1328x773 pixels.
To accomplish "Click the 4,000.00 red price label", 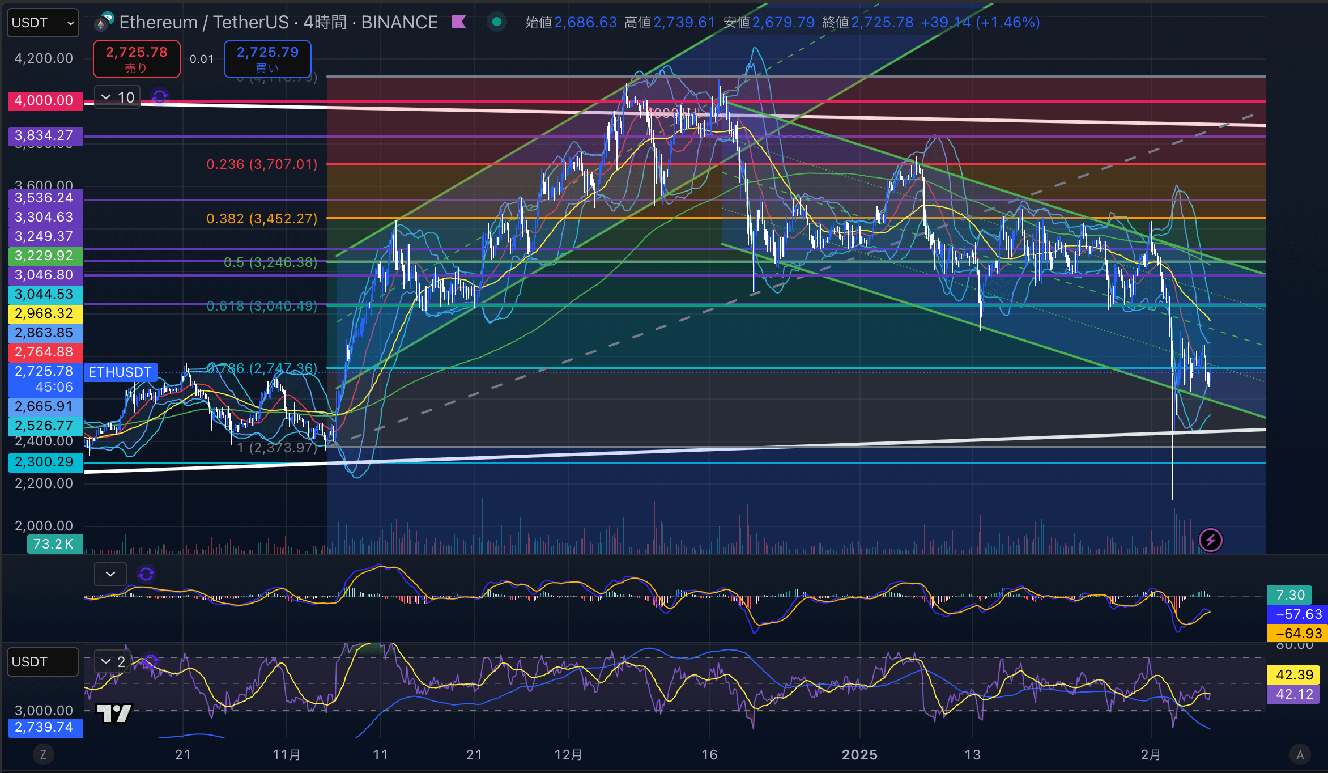I will pos(45,100).
